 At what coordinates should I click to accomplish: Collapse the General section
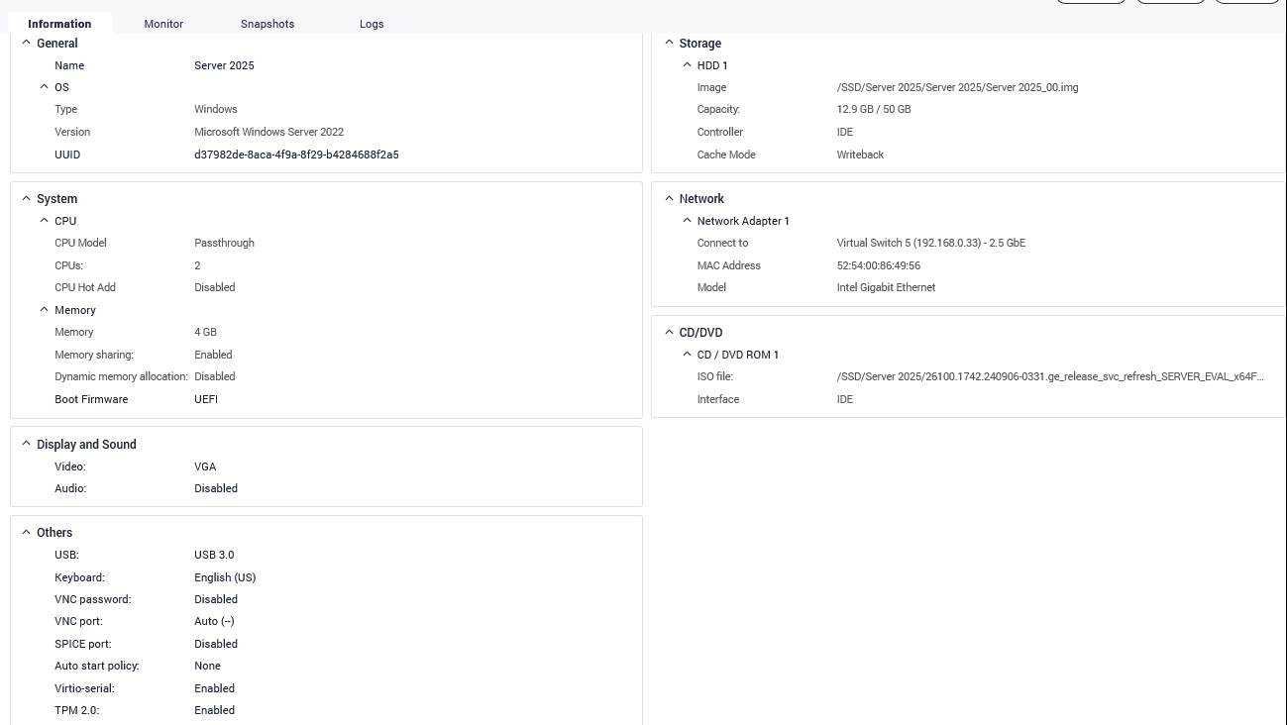pyautogui.click(x=27, y=43)
